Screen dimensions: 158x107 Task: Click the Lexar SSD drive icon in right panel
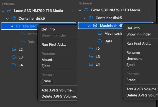(86, 10)
